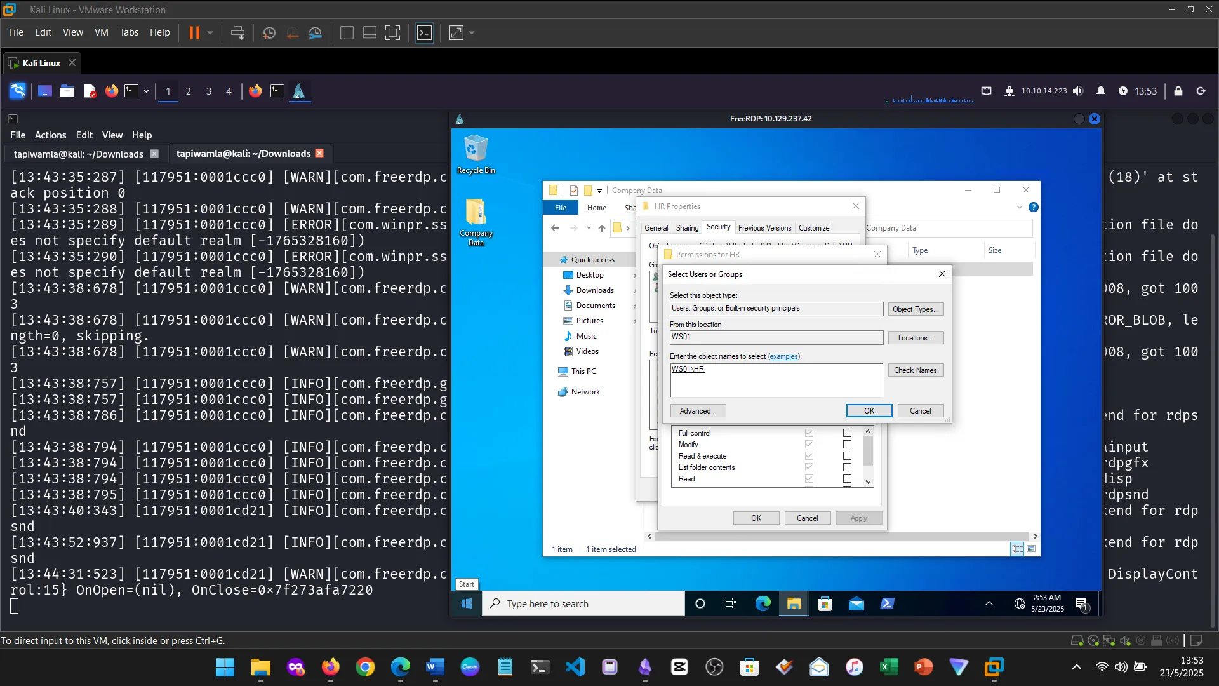Open PowerShell icon in the remote taskbar
The height and width of the screenshot is (686, 1219).
887,603
